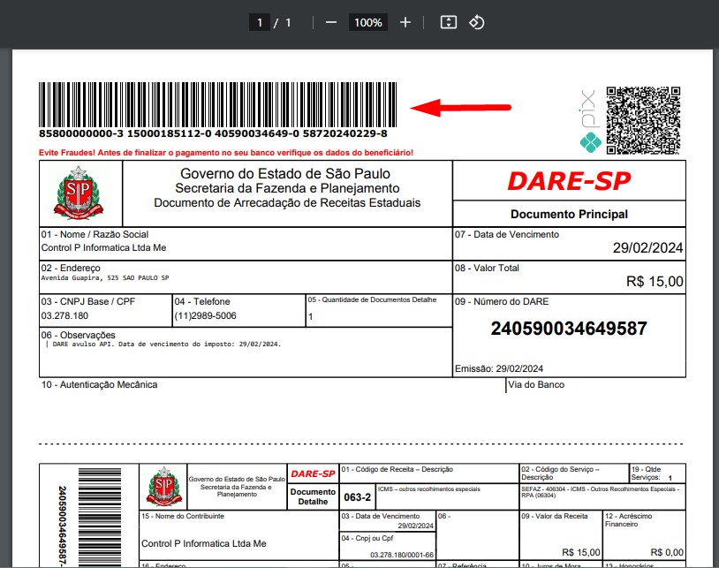Click 'Documento Principal' label
Image resolution: width=719 pixels, height=568 pixels.
(569, 214)
